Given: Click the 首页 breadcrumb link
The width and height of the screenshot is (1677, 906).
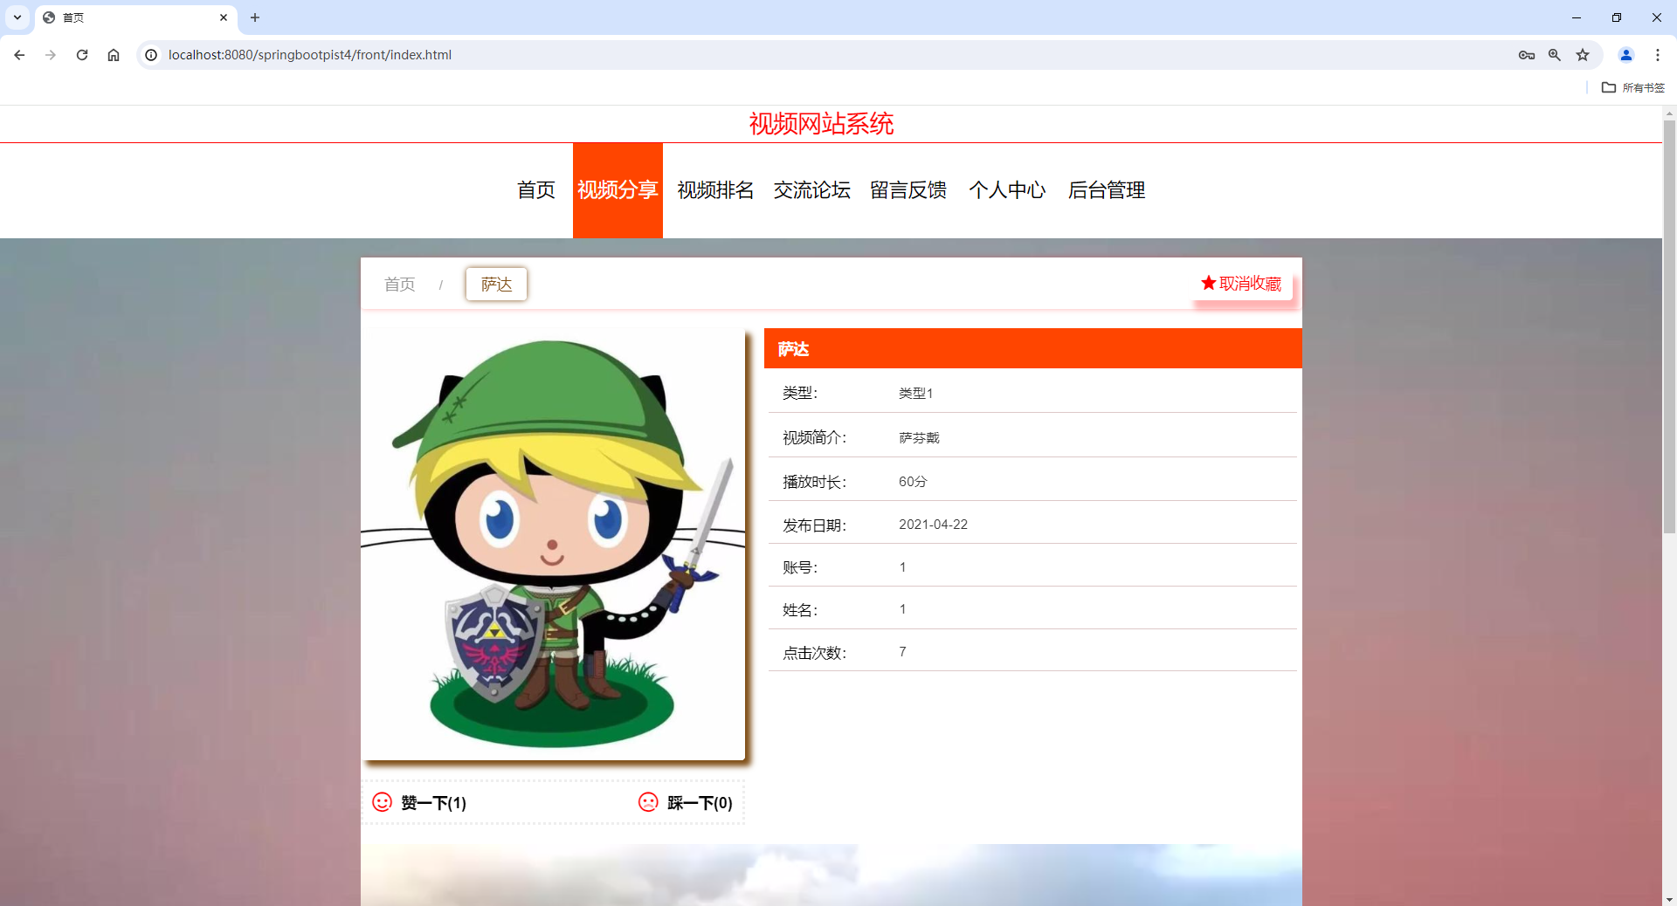Looking at the screenshot, I should pos(400,285).
